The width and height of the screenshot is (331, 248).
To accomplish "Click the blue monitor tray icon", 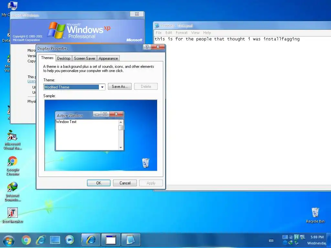I will (285, 237).
